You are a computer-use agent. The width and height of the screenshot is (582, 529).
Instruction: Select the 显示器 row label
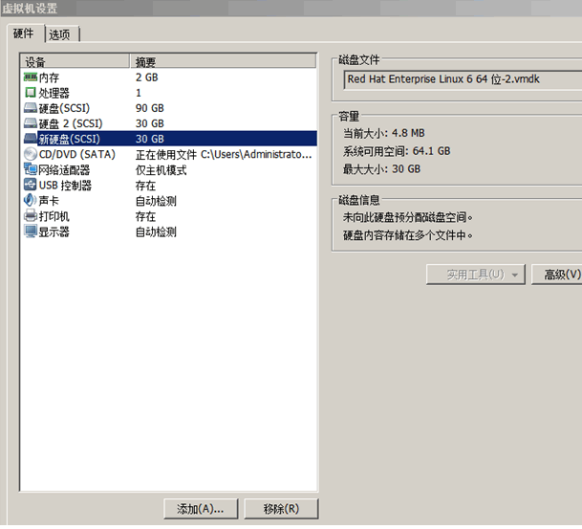click(54, 231)
